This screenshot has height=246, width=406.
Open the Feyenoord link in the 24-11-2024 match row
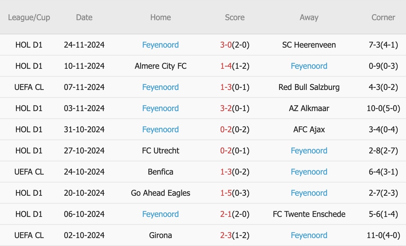pos(161,45)
